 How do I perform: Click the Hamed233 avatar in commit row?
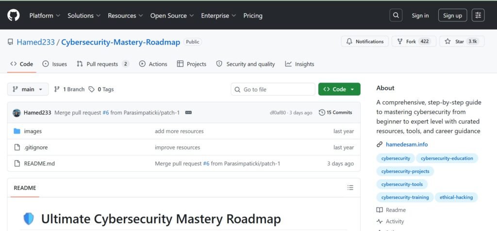click(x=17, y=113)
